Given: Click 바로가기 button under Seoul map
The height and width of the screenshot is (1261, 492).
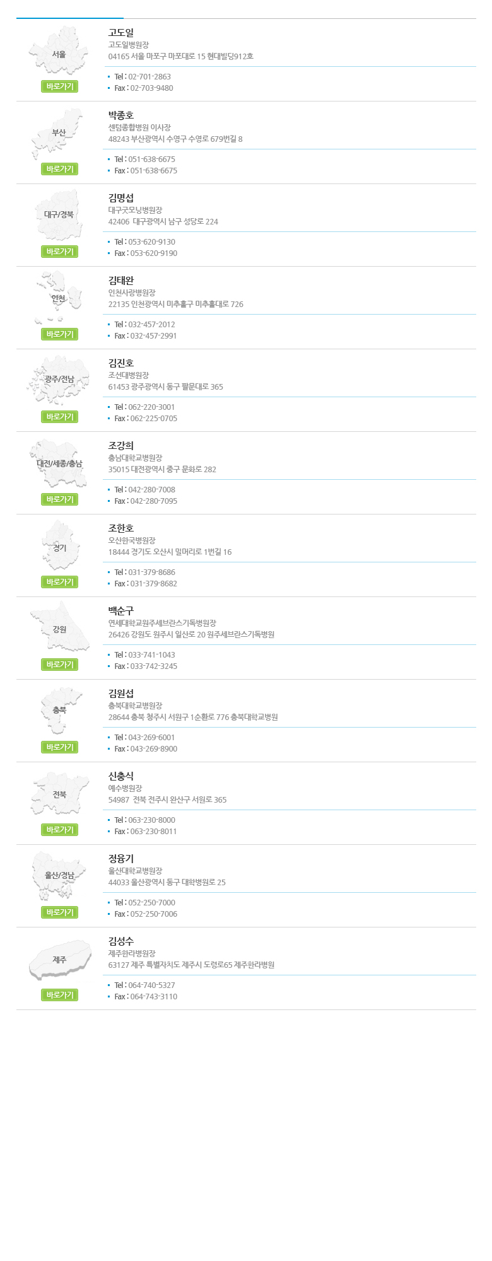Looking at the screenshot, I should point(60,86).
